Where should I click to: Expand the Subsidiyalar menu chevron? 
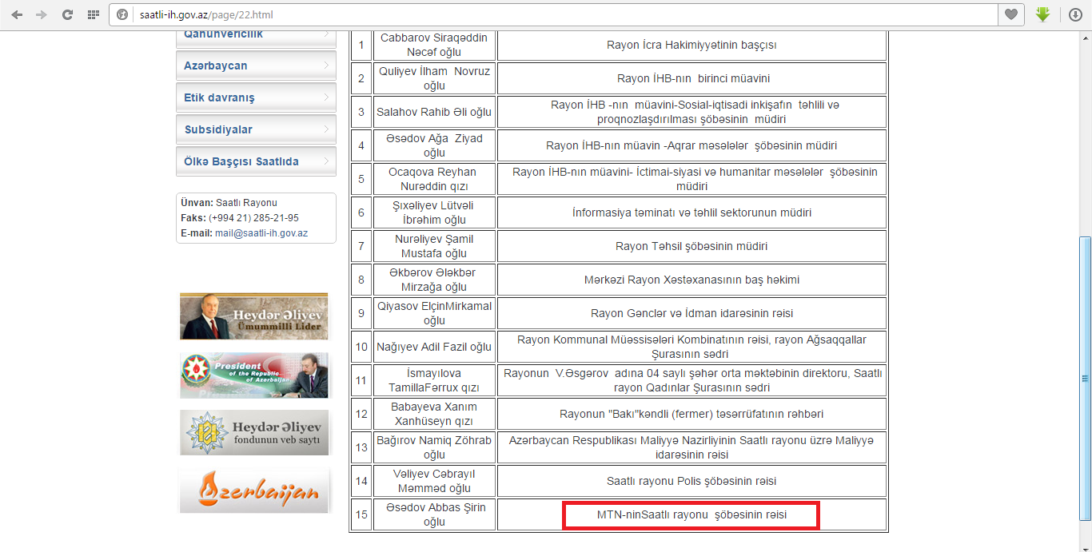326,129
